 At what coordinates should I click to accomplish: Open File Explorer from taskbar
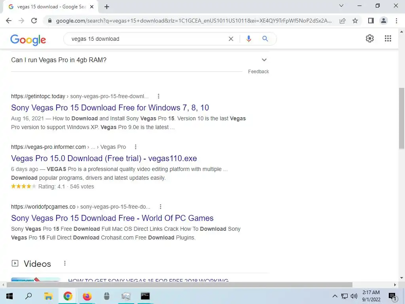tap(48, 296)
